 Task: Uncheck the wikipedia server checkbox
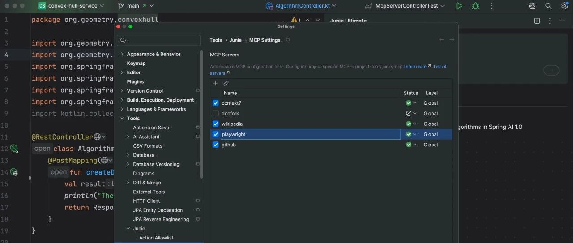tap(216, 124)
